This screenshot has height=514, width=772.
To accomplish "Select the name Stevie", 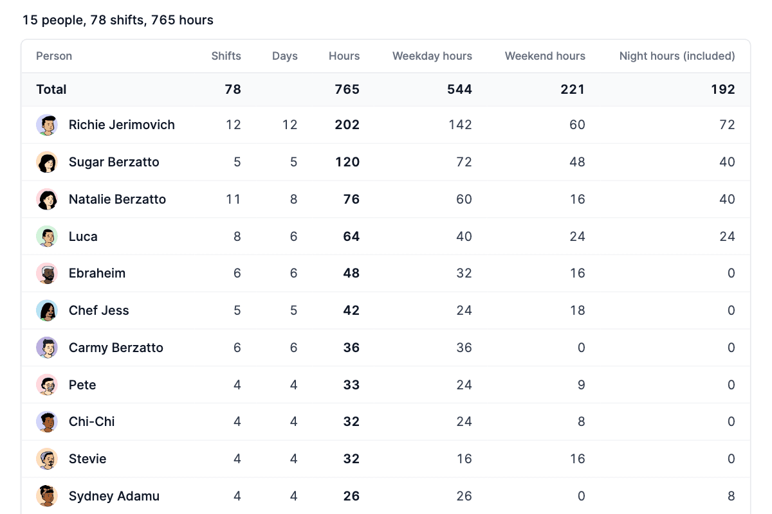I will click(87, 459).
